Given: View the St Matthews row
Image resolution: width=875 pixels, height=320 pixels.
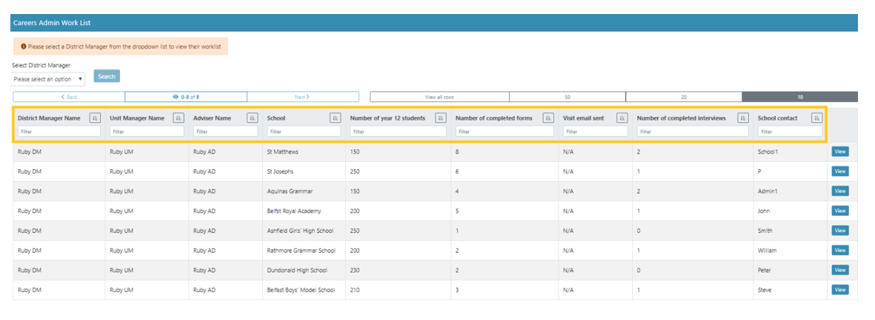Looking at the screenshot, I should pos(840,152).
